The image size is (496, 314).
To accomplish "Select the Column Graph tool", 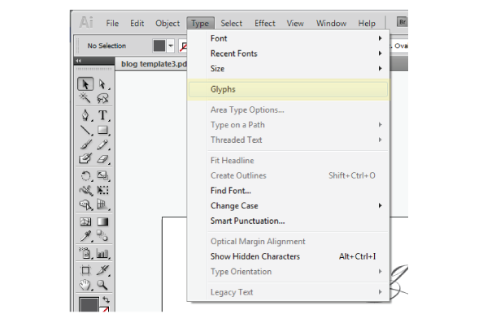I will (x=102, y=253).
